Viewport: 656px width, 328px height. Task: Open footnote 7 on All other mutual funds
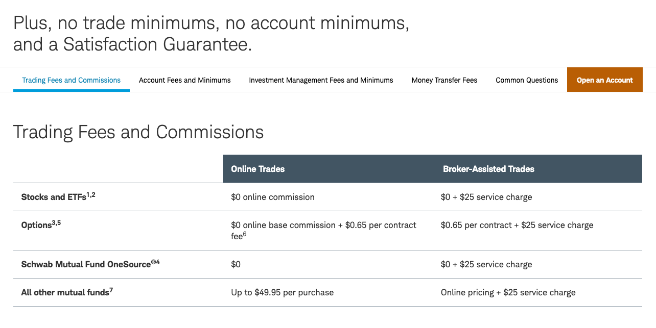coord(111,290)
